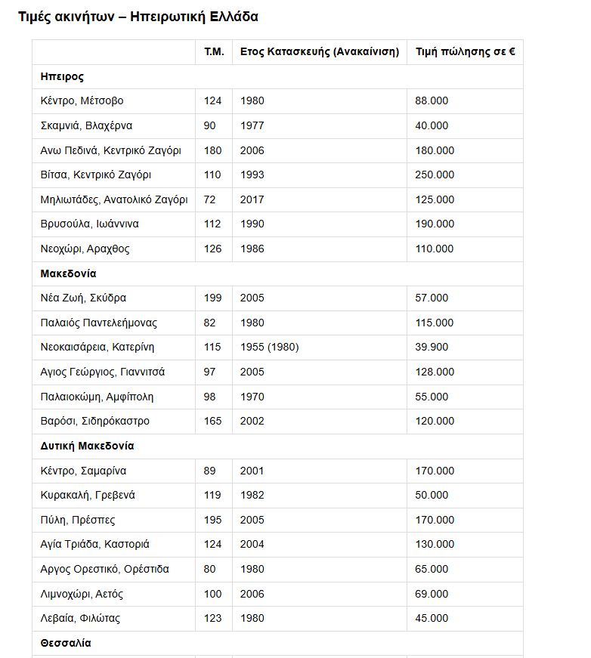Click Βρυσούλα, Ιωάννινα cell
This screenshot has height=658, width=591.
pos(89,224)
